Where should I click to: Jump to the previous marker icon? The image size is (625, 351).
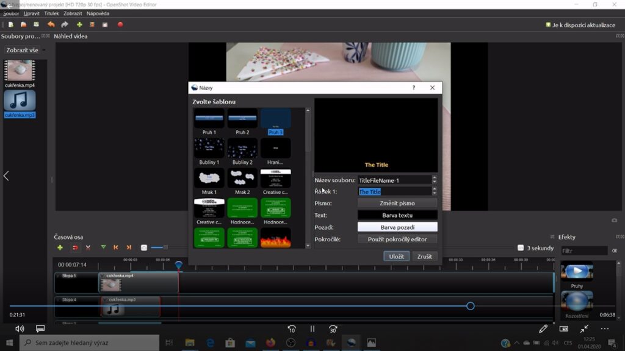[x=116, y=247]
